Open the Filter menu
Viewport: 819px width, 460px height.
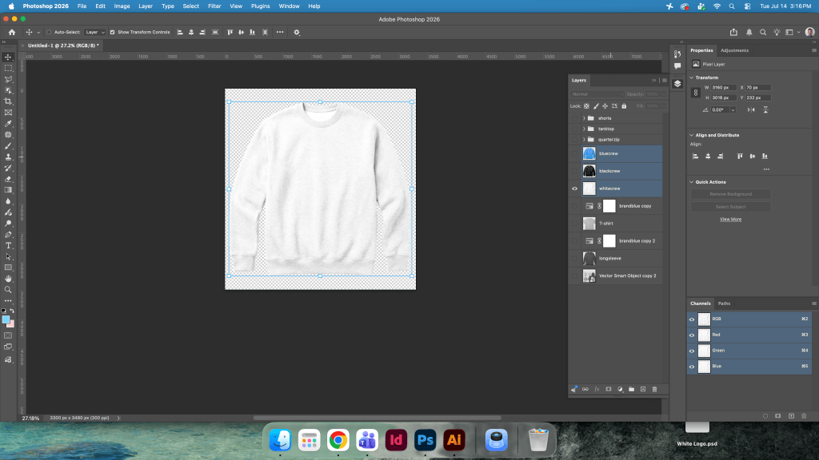[x=214, y=6]
